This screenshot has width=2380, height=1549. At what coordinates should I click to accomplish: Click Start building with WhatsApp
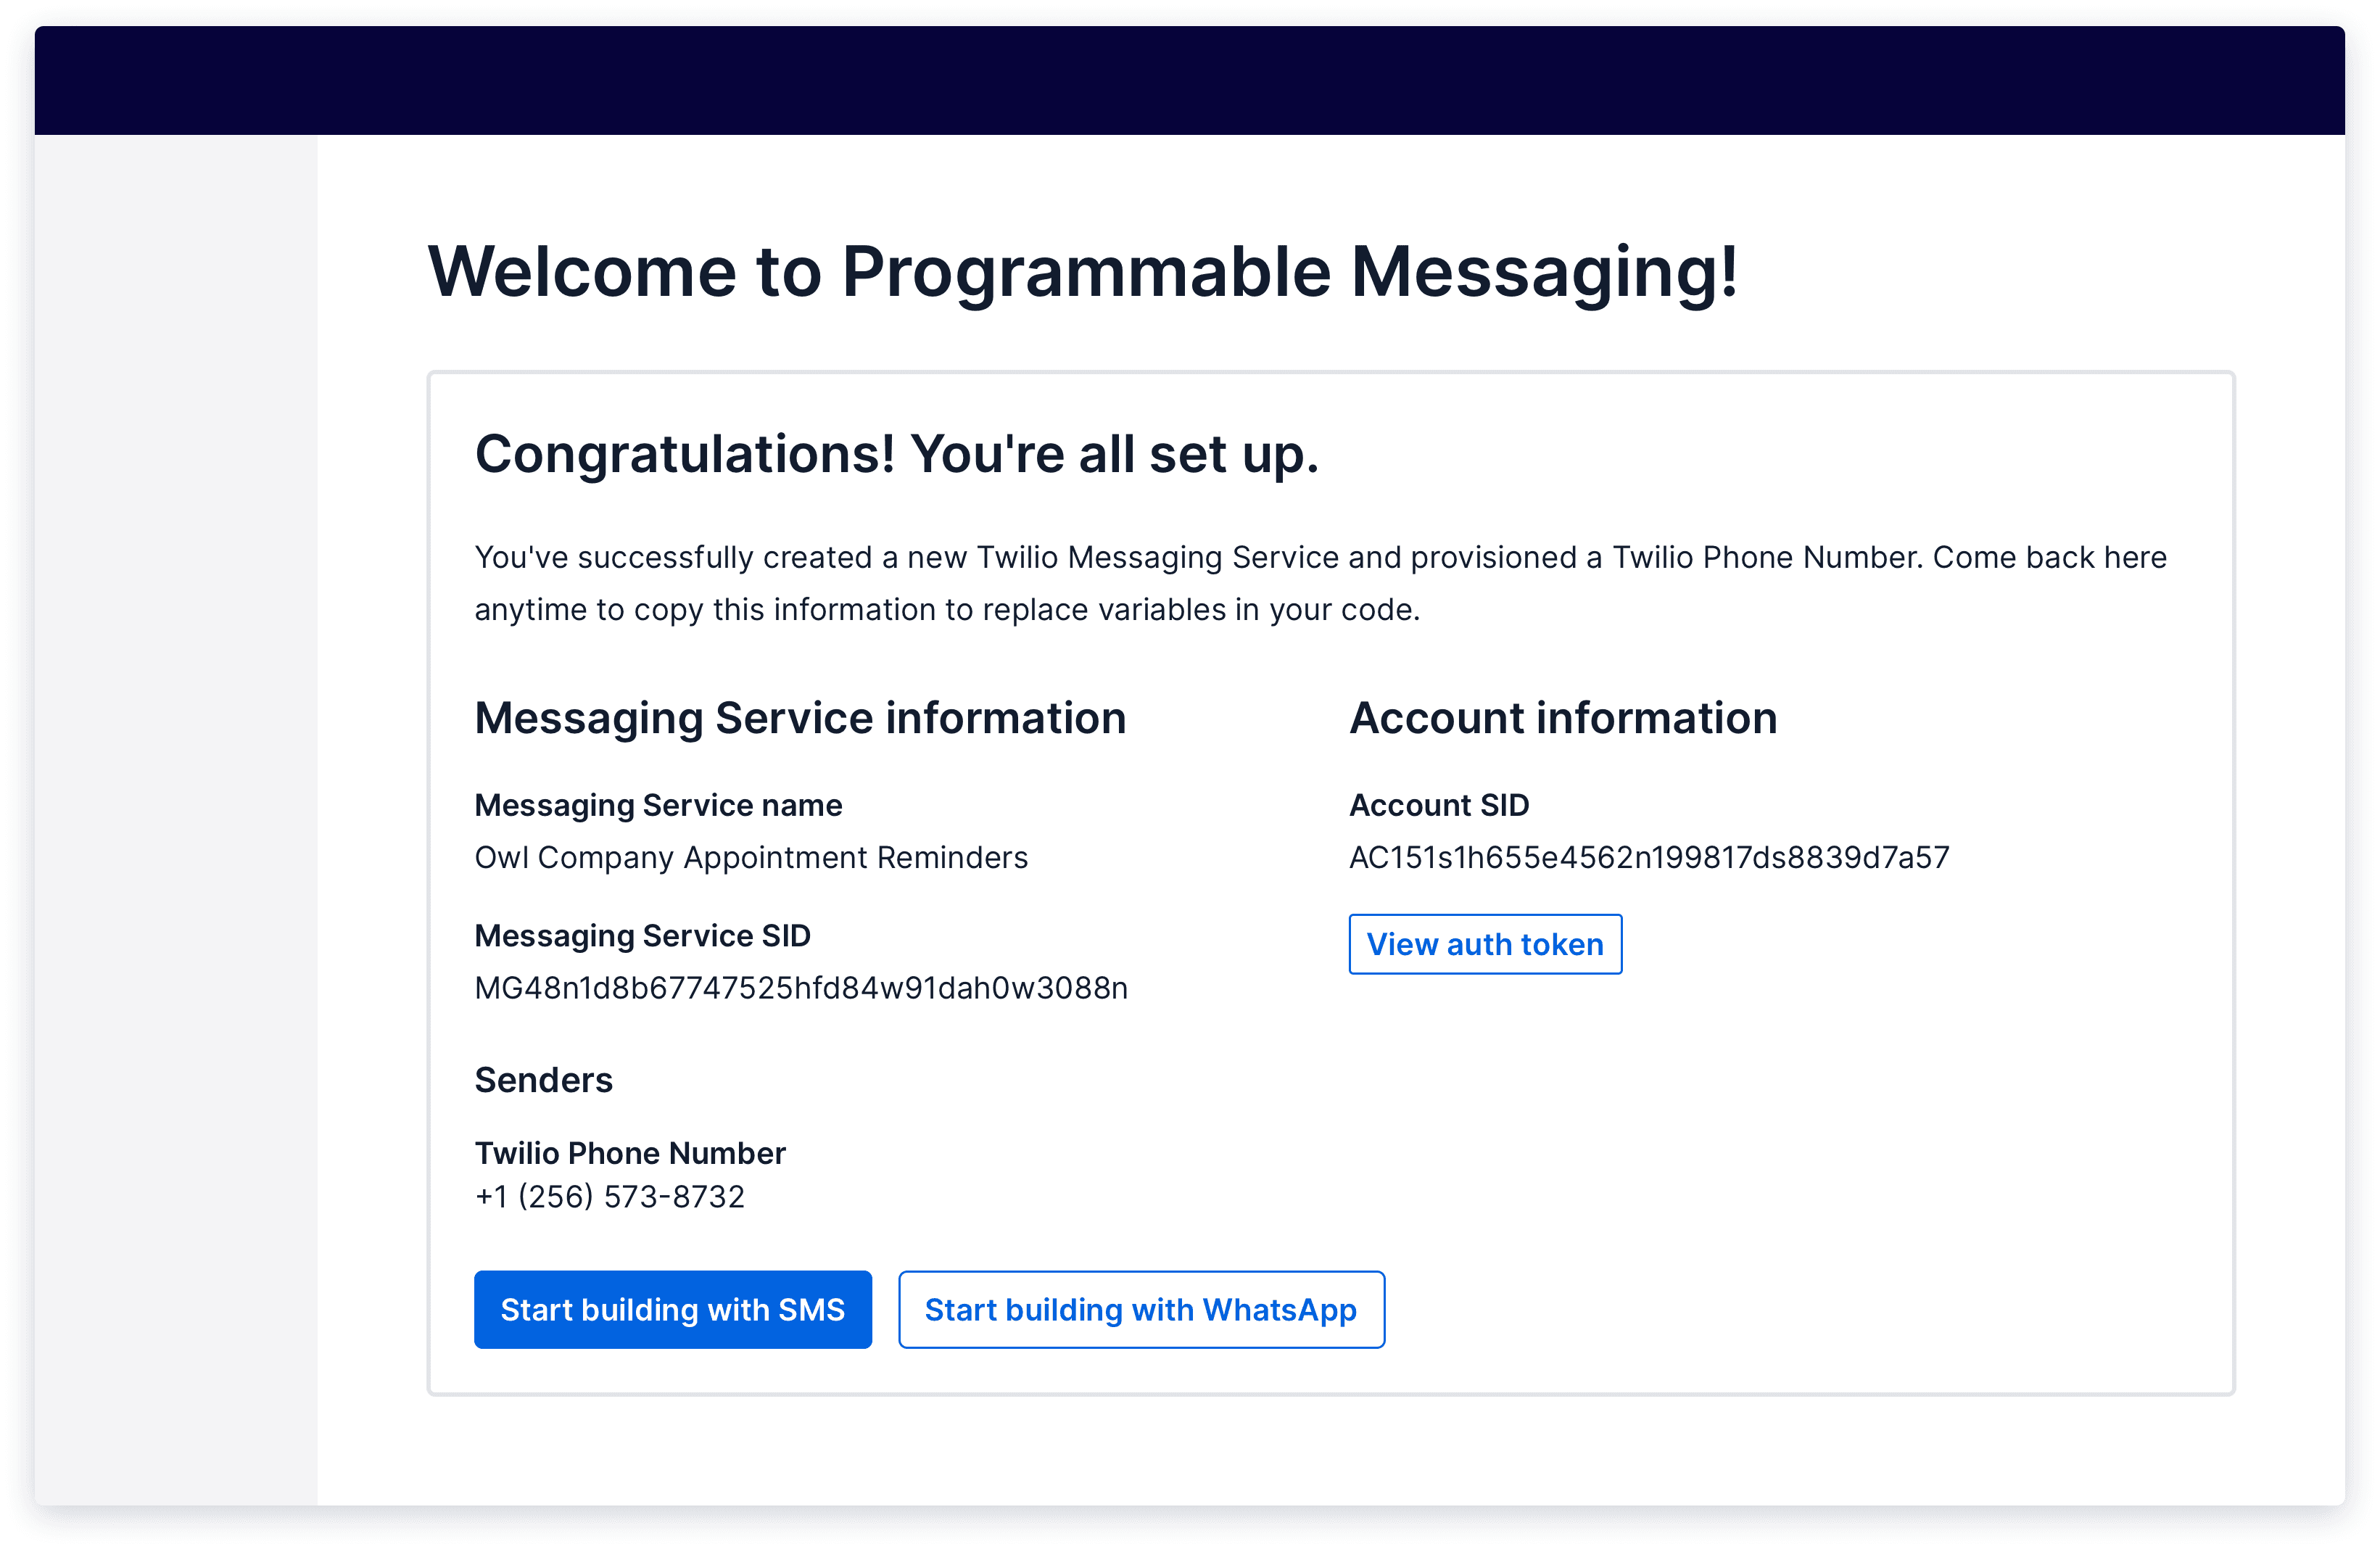(1140, 1310)
